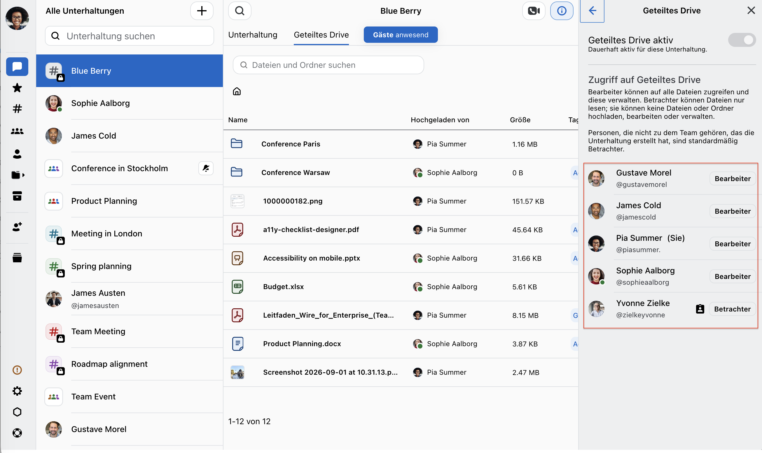Image resolution: width=762 pixels, height=453 pixels.
Task: Open the folders expander icon in sidebar
Action: click(x=18, y=175)
